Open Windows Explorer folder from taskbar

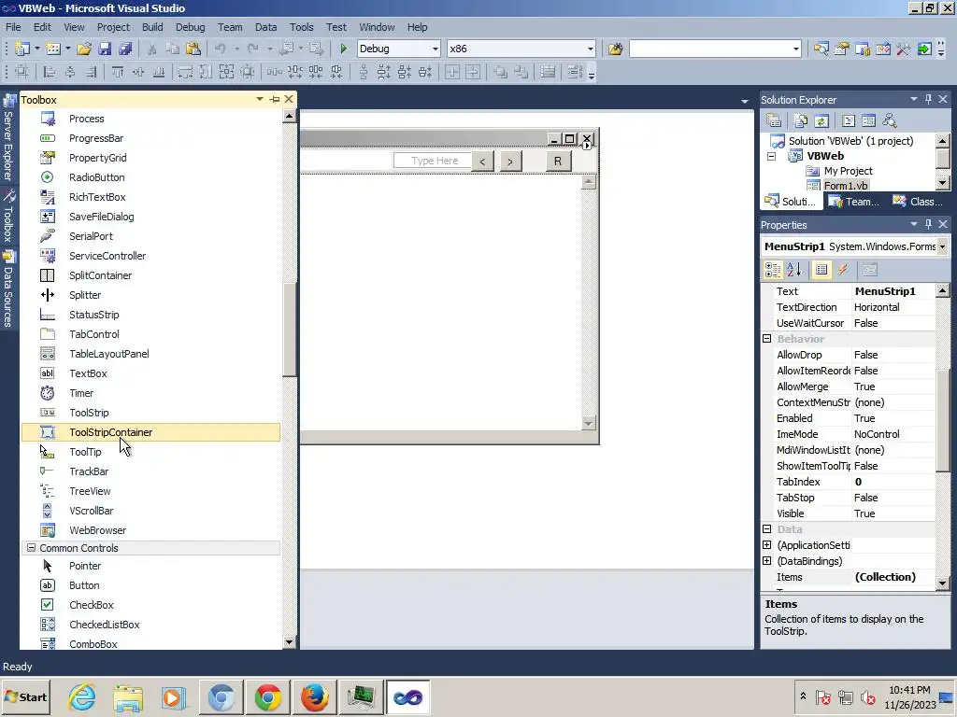click(127, 696)
